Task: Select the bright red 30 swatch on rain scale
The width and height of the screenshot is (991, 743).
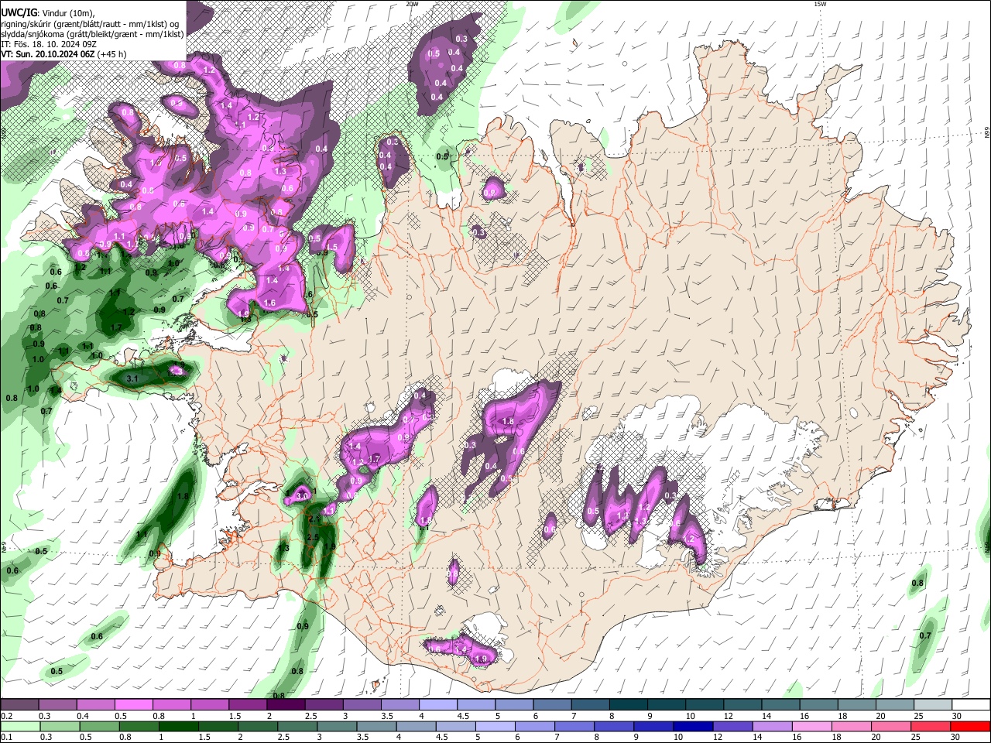Action: [x=971, y=726]
